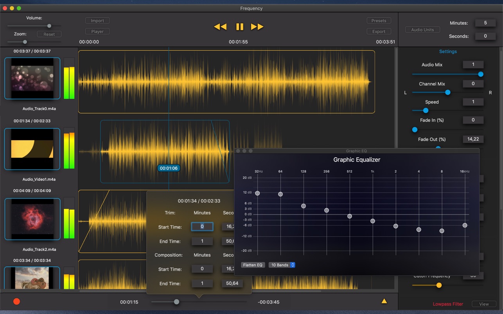Click the Trim Start Time minutes field
Screen dimensions: 503x314
202,227
